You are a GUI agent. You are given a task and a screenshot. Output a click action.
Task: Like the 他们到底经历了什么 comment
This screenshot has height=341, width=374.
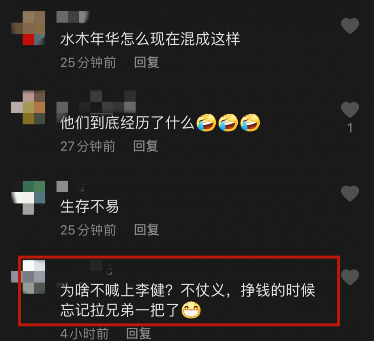pos(350,110)
